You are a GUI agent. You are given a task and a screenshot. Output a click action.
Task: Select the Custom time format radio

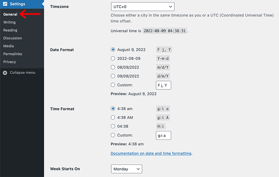(x=113, y=135)
